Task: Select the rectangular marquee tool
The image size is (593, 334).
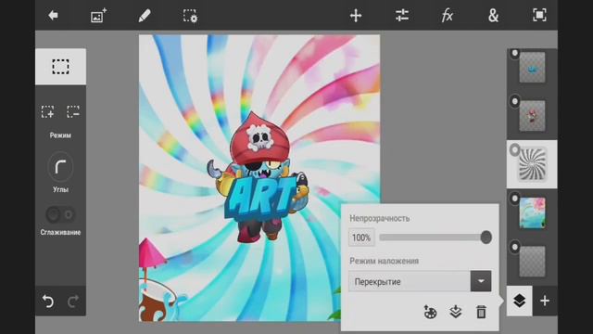Action: pos(60,67)
